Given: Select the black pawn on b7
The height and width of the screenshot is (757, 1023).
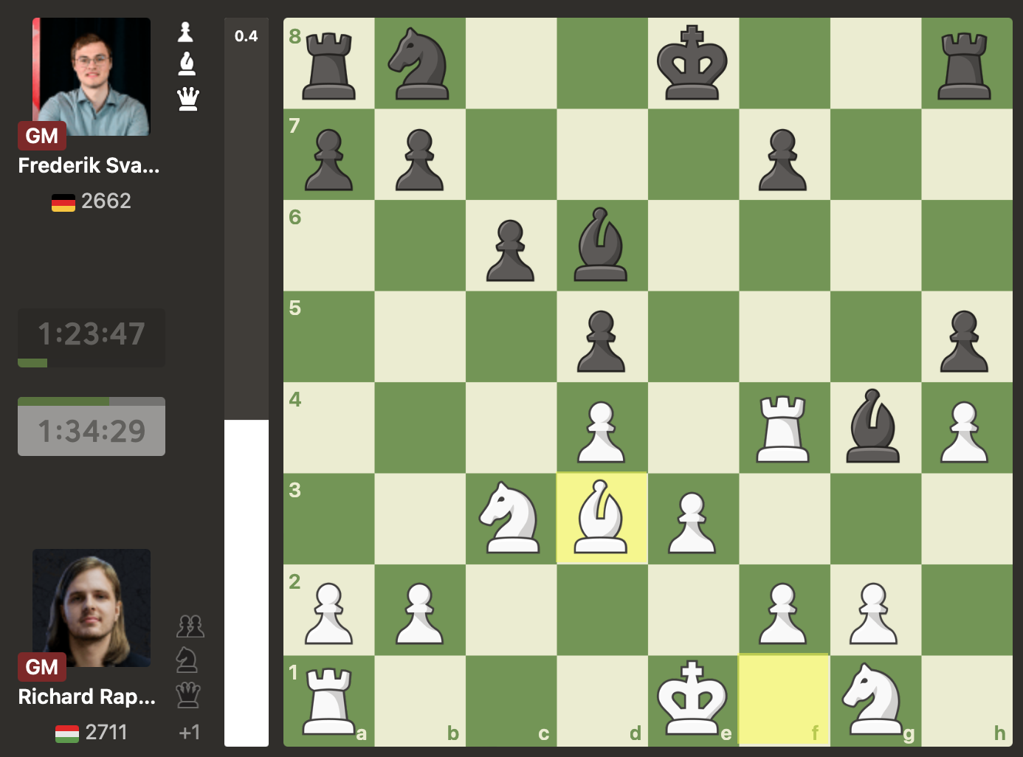Looking at the screenshot, I should (x=419, y=159).
